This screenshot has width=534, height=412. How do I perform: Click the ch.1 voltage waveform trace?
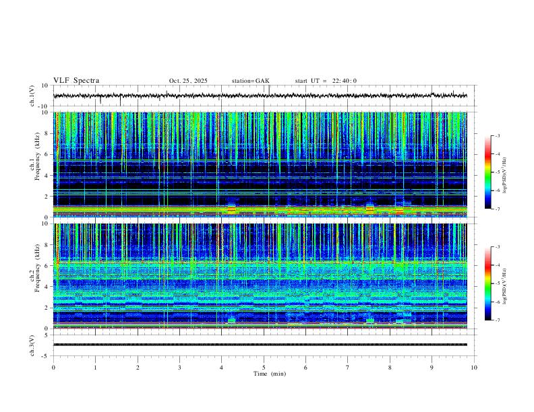click(260, 96)
